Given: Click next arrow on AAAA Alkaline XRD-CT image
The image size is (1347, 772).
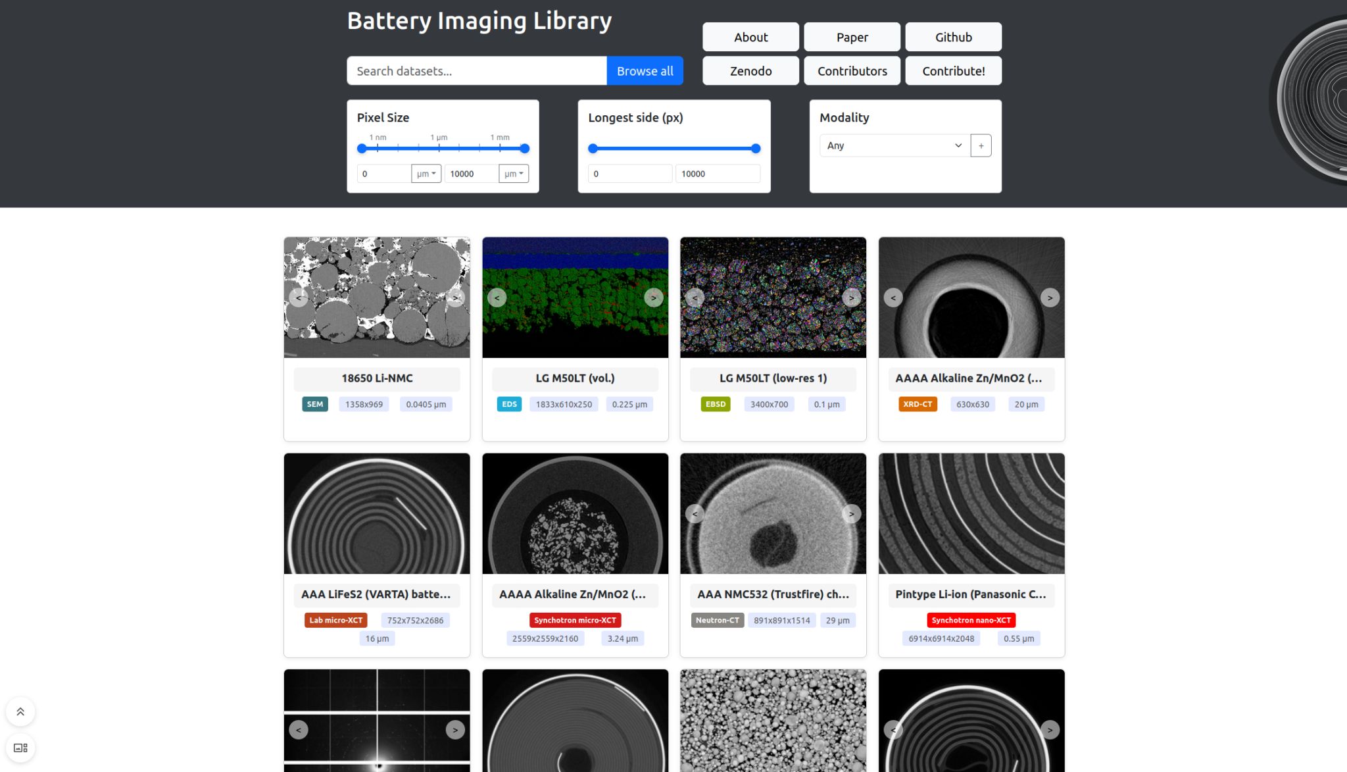Looking at the screenshot, I should [1050, 297].
